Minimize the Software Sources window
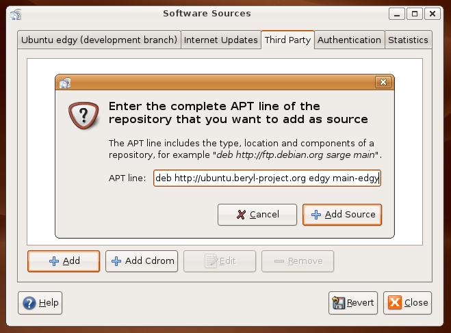This screenshot has width=451, height=333. coord(397,14)
